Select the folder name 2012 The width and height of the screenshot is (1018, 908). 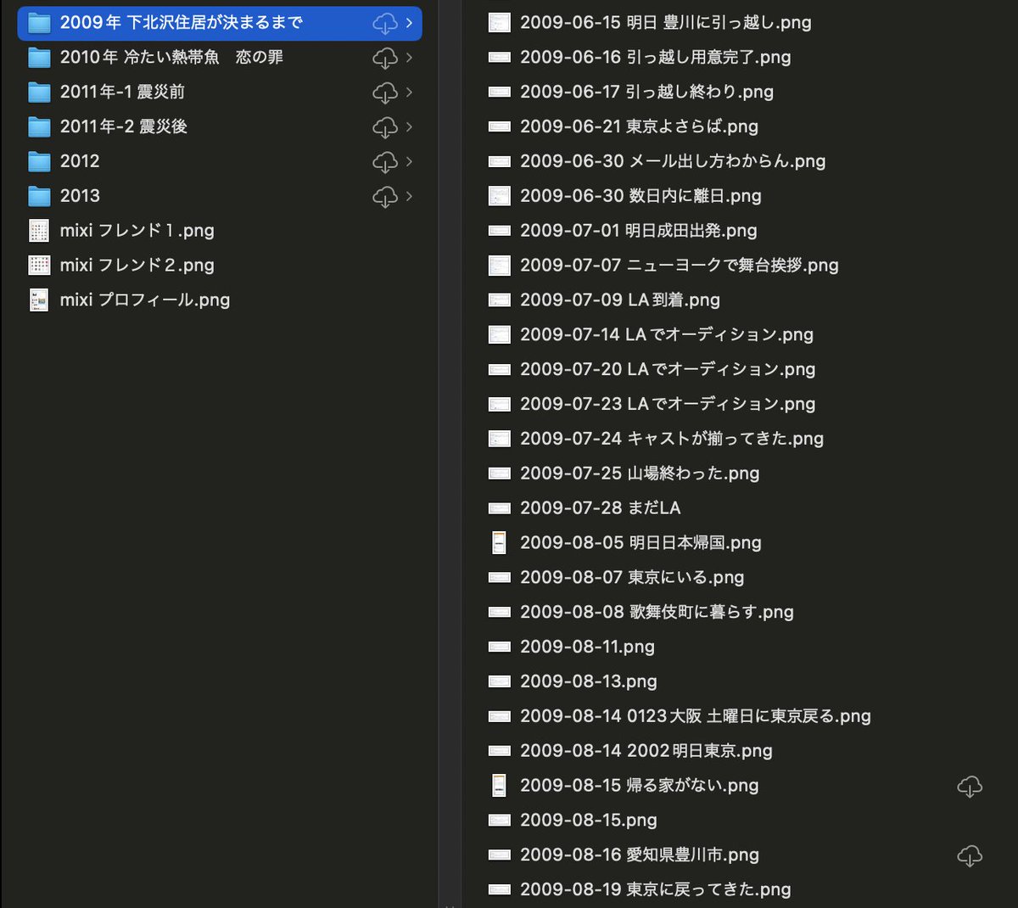tap(80, 161)
